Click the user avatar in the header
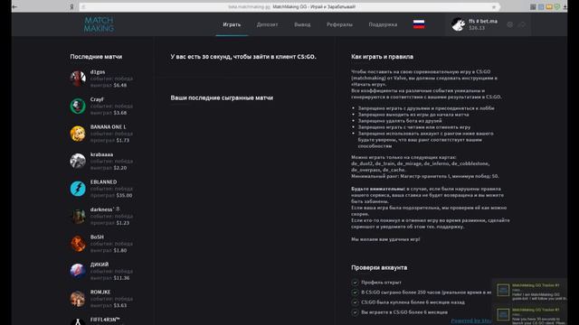The image size is (579, 325). [459, 24]
